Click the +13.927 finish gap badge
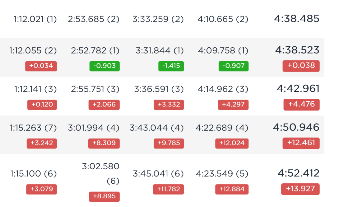The image size is (339, 207). [300, 189]
